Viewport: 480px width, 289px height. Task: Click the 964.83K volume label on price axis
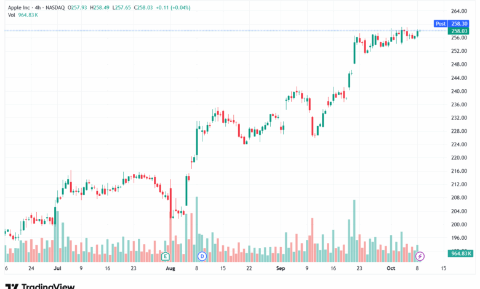click(460, 253)
